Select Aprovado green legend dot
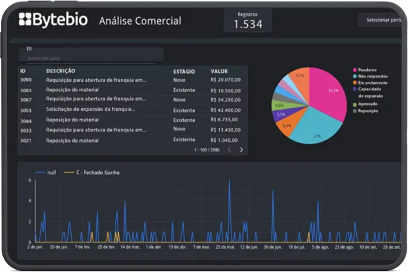The image size is (408, 272). point(354,104)
